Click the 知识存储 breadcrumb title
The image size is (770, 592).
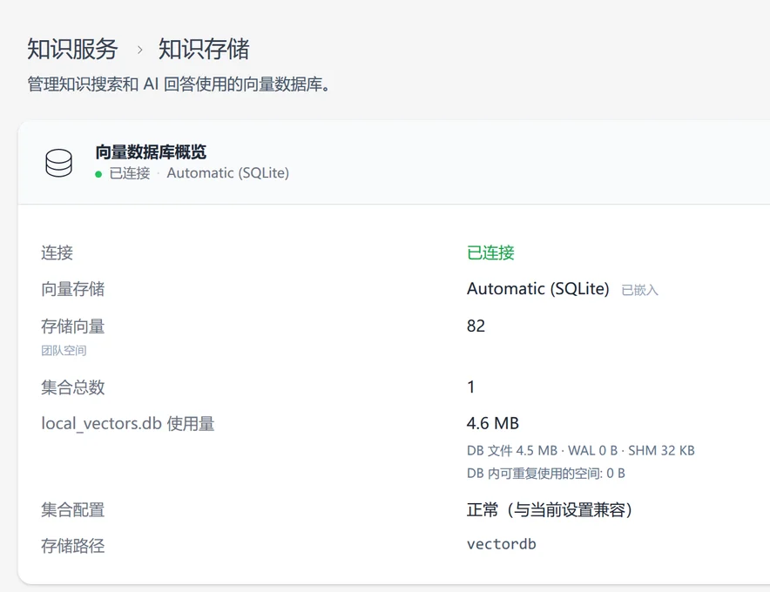tap(204, 49)
